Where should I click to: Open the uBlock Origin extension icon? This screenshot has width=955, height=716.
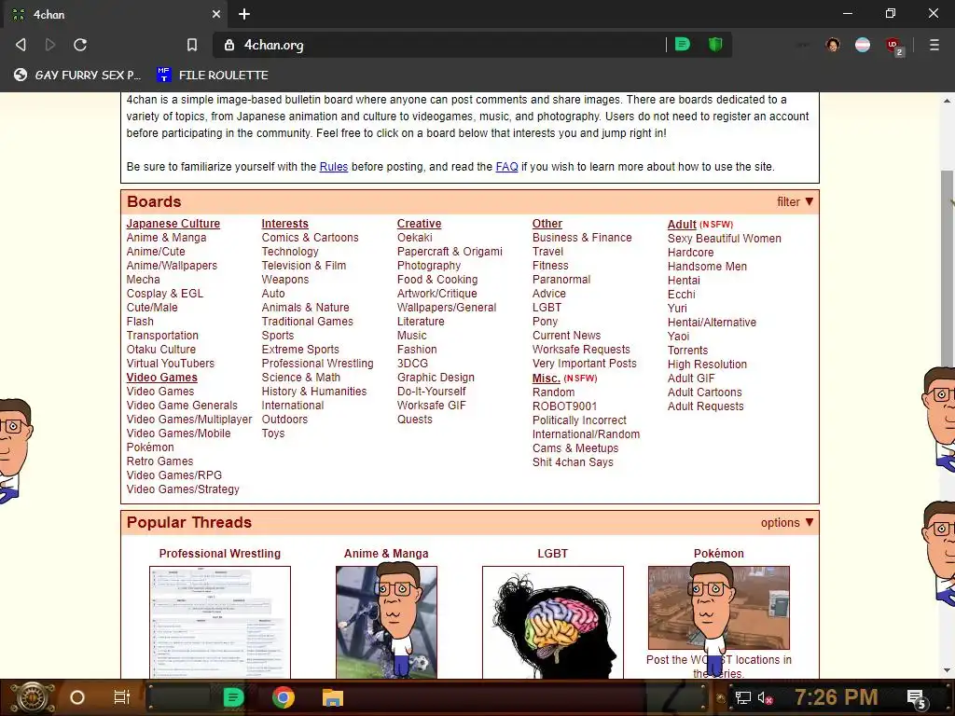click(x=894, y=46)
